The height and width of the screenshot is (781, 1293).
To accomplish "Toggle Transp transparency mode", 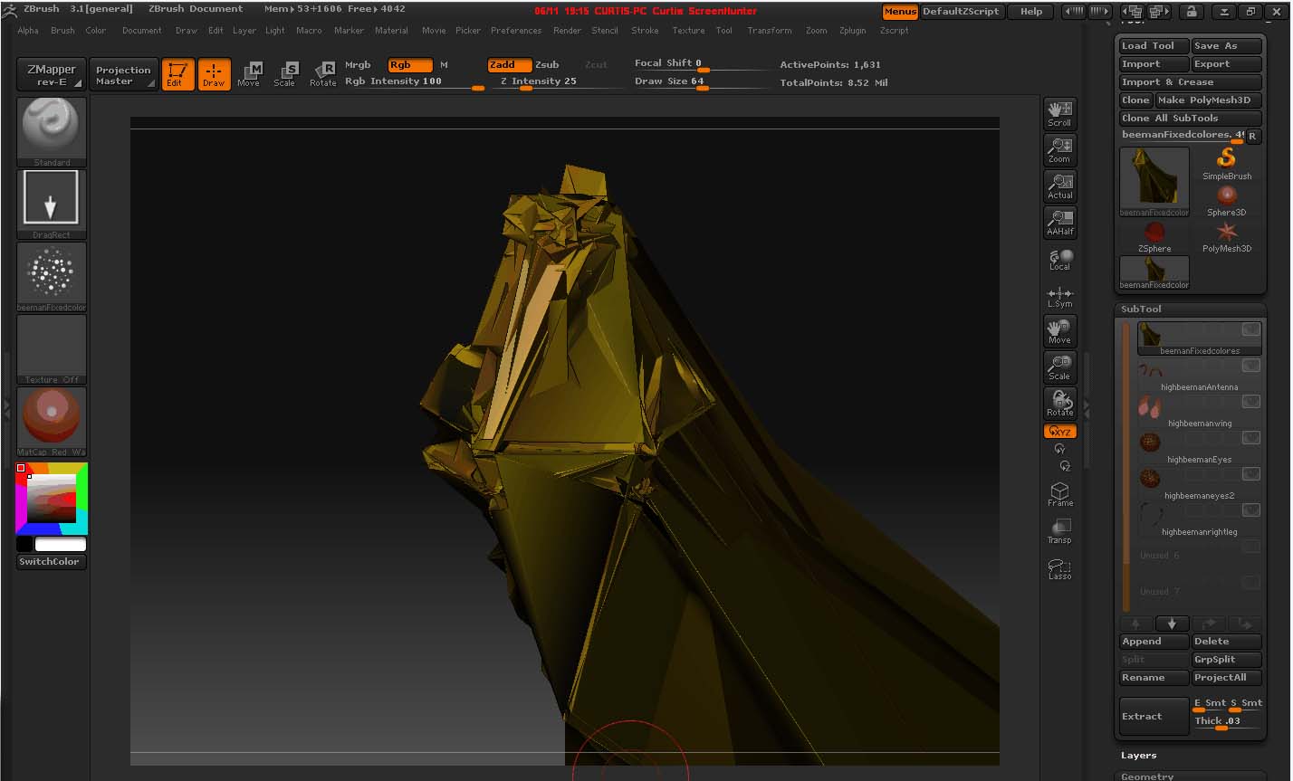I will pos(1059,531).
